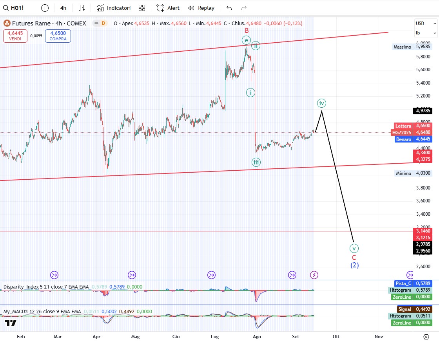Click the TradingView logo
The width and height of the screenshot is (439, 341).
pos(10,323)
